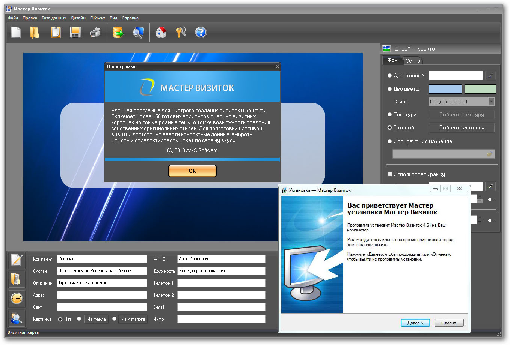This screenshot has height=345, width=510.
Task: Click Из каталога picture button
Action: [x=133, y=319]
